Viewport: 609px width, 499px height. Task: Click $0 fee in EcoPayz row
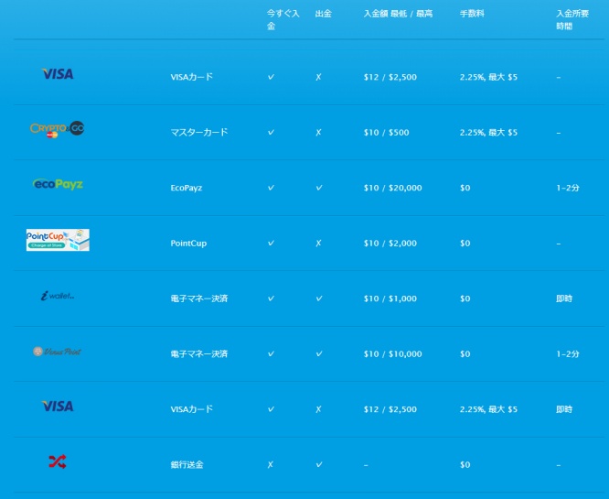(465, 188)
